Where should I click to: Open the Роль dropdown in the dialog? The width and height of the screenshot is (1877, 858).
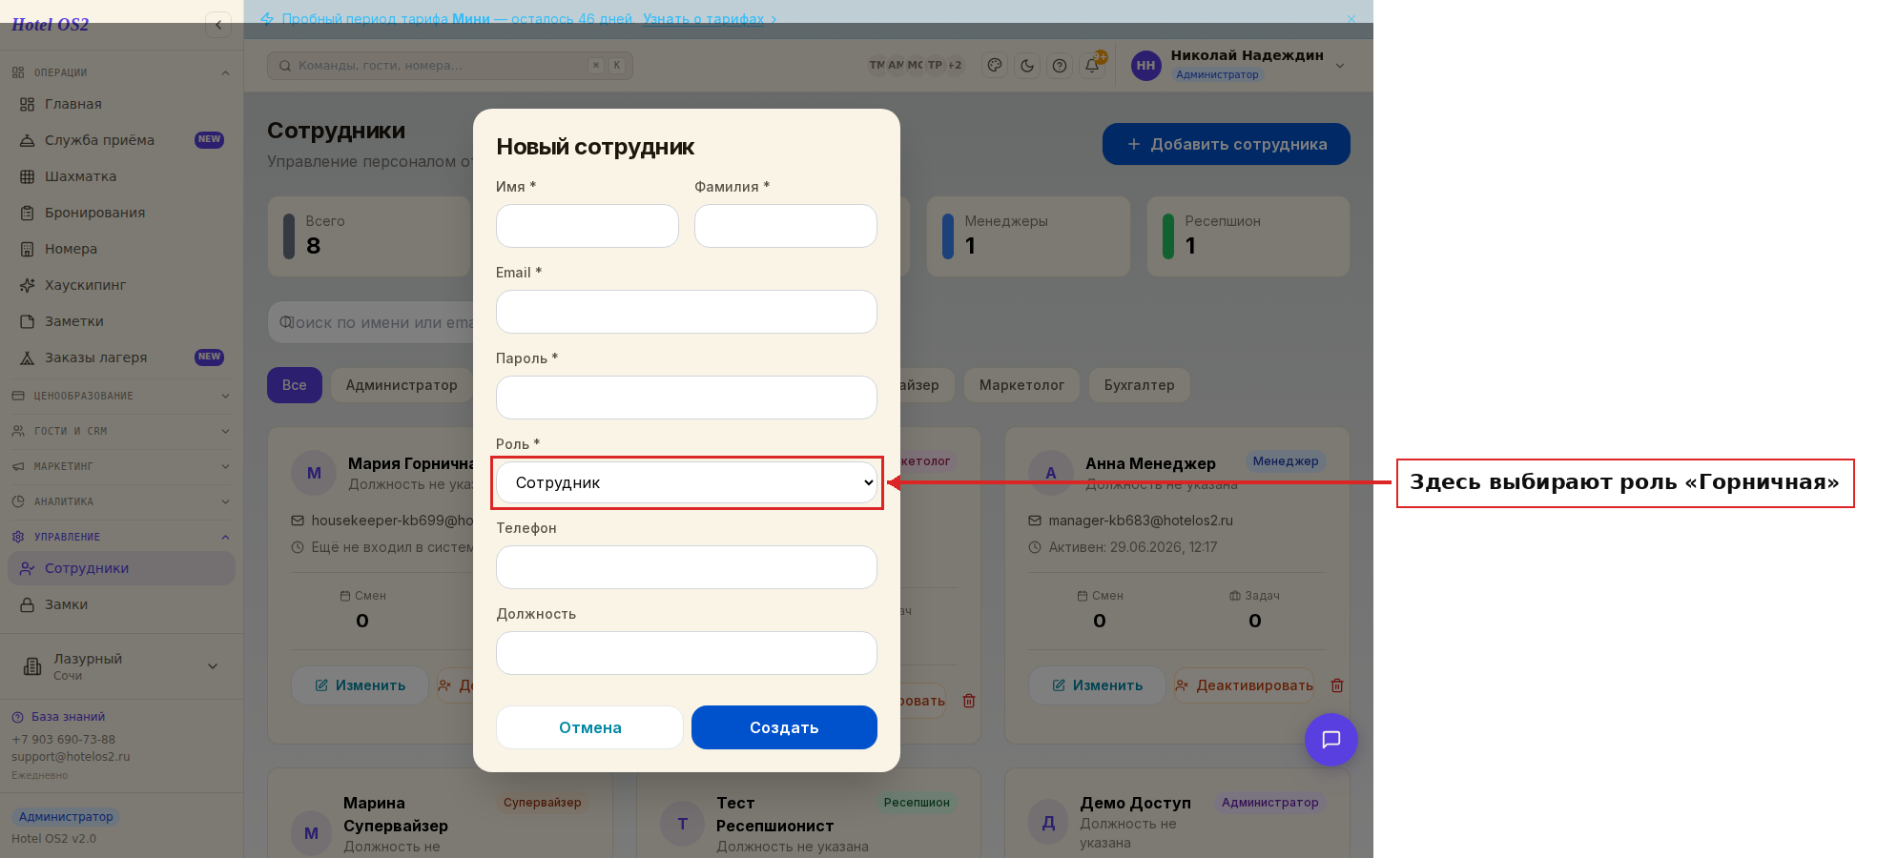pyautogui.click(x=687, y=482)
